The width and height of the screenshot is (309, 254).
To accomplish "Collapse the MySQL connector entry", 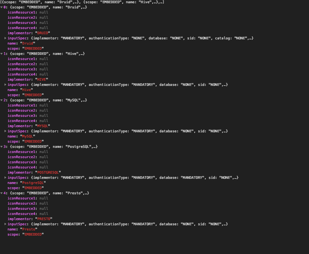I will pos(2,100).
